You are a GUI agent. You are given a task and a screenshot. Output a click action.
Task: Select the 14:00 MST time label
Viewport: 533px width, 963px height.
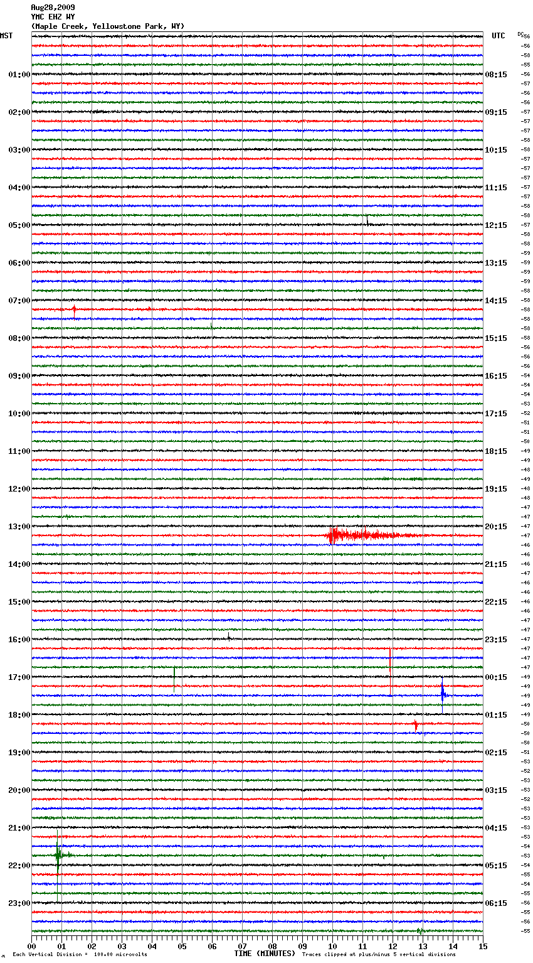click(19, 564)
